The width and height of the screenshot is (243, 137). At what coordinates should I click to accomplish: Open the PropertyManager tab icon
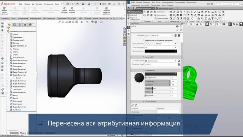[x=14, y=25]
